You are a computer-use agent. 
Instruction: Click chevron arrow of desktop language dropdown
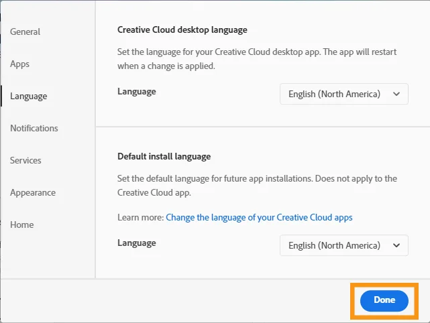coord(396,94)
